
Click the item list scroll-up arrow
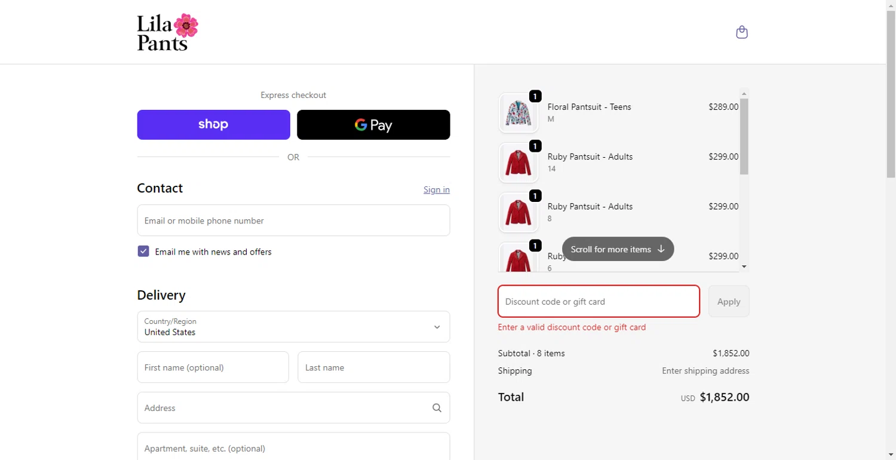744,93
